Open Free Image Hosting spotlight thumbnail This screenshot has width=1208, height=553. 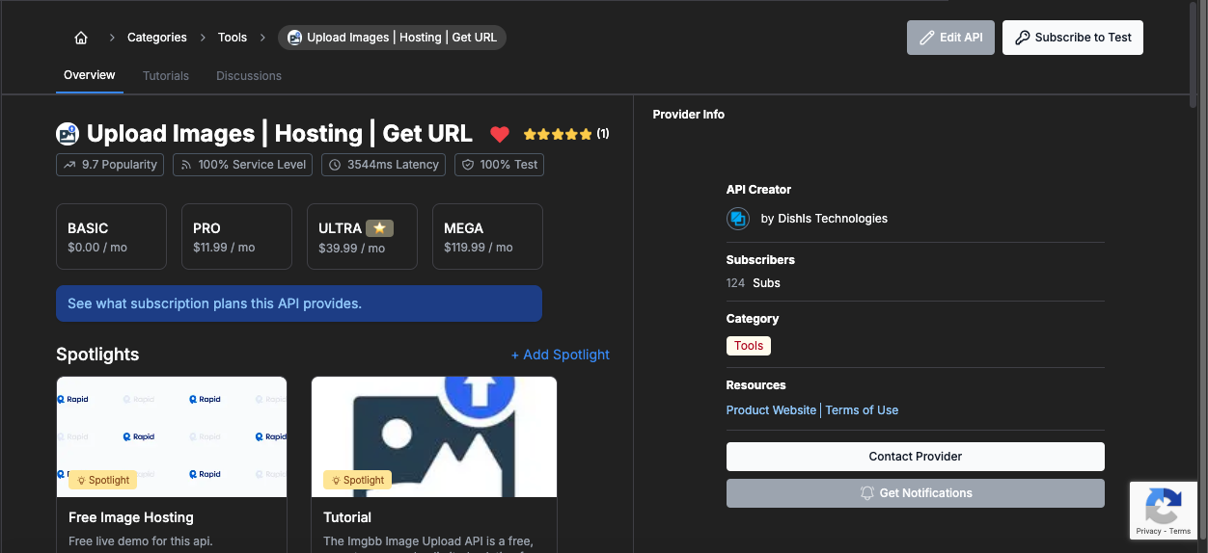click(172, 436)
